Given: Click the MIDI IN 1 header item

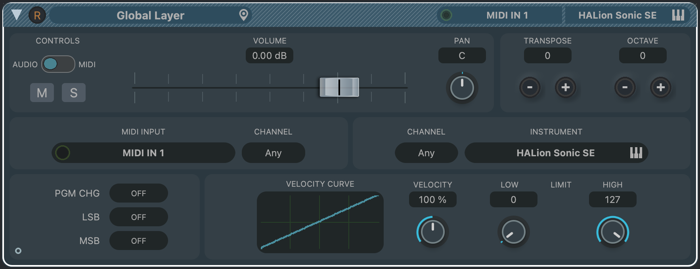Looking at the screenshot, I should tap(507, 15).
